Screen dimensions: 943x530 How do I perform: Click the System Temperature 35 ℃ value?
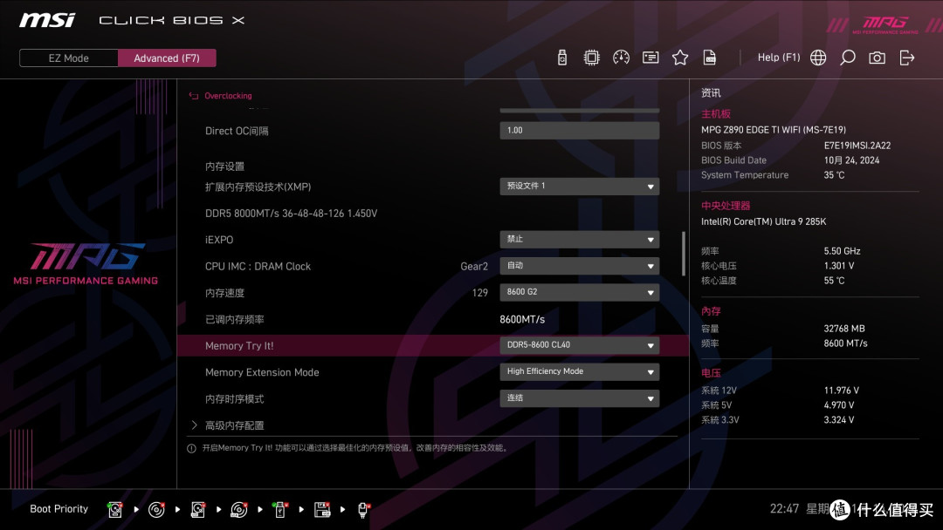point(834,175)
